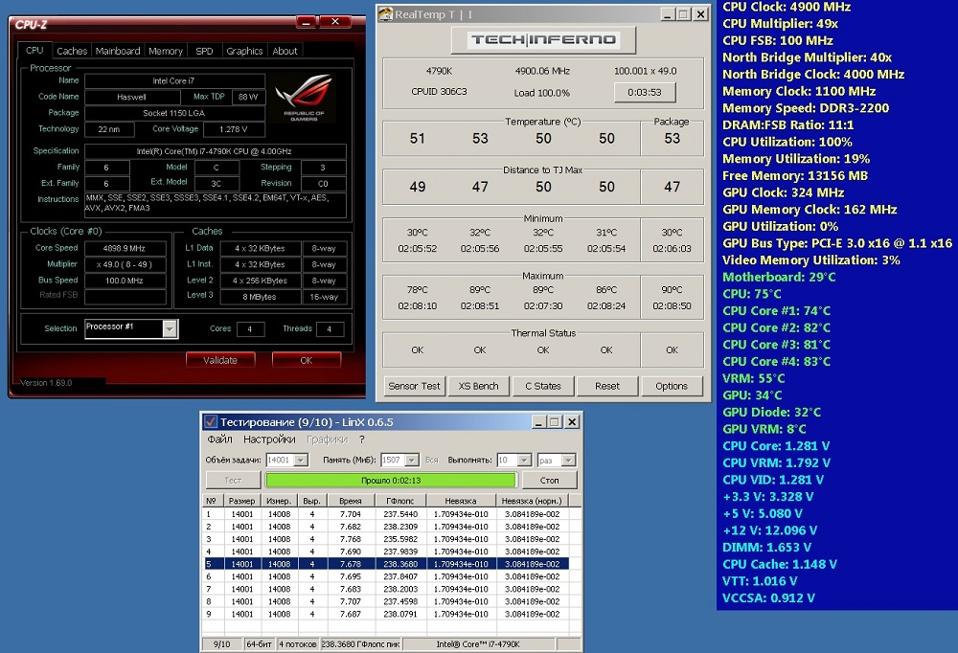Sort LinX results by the № column
This screenshot has width=958, height=653.
[x=214, y=501]
